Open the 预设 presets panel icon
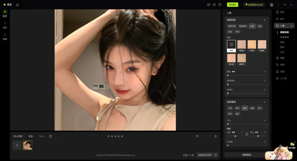 (x=277, y=12)
